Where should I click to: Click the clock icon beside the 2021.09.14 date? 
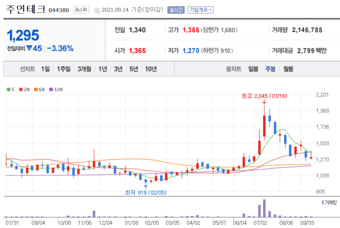pyautogui.click(x=97, y=11)
